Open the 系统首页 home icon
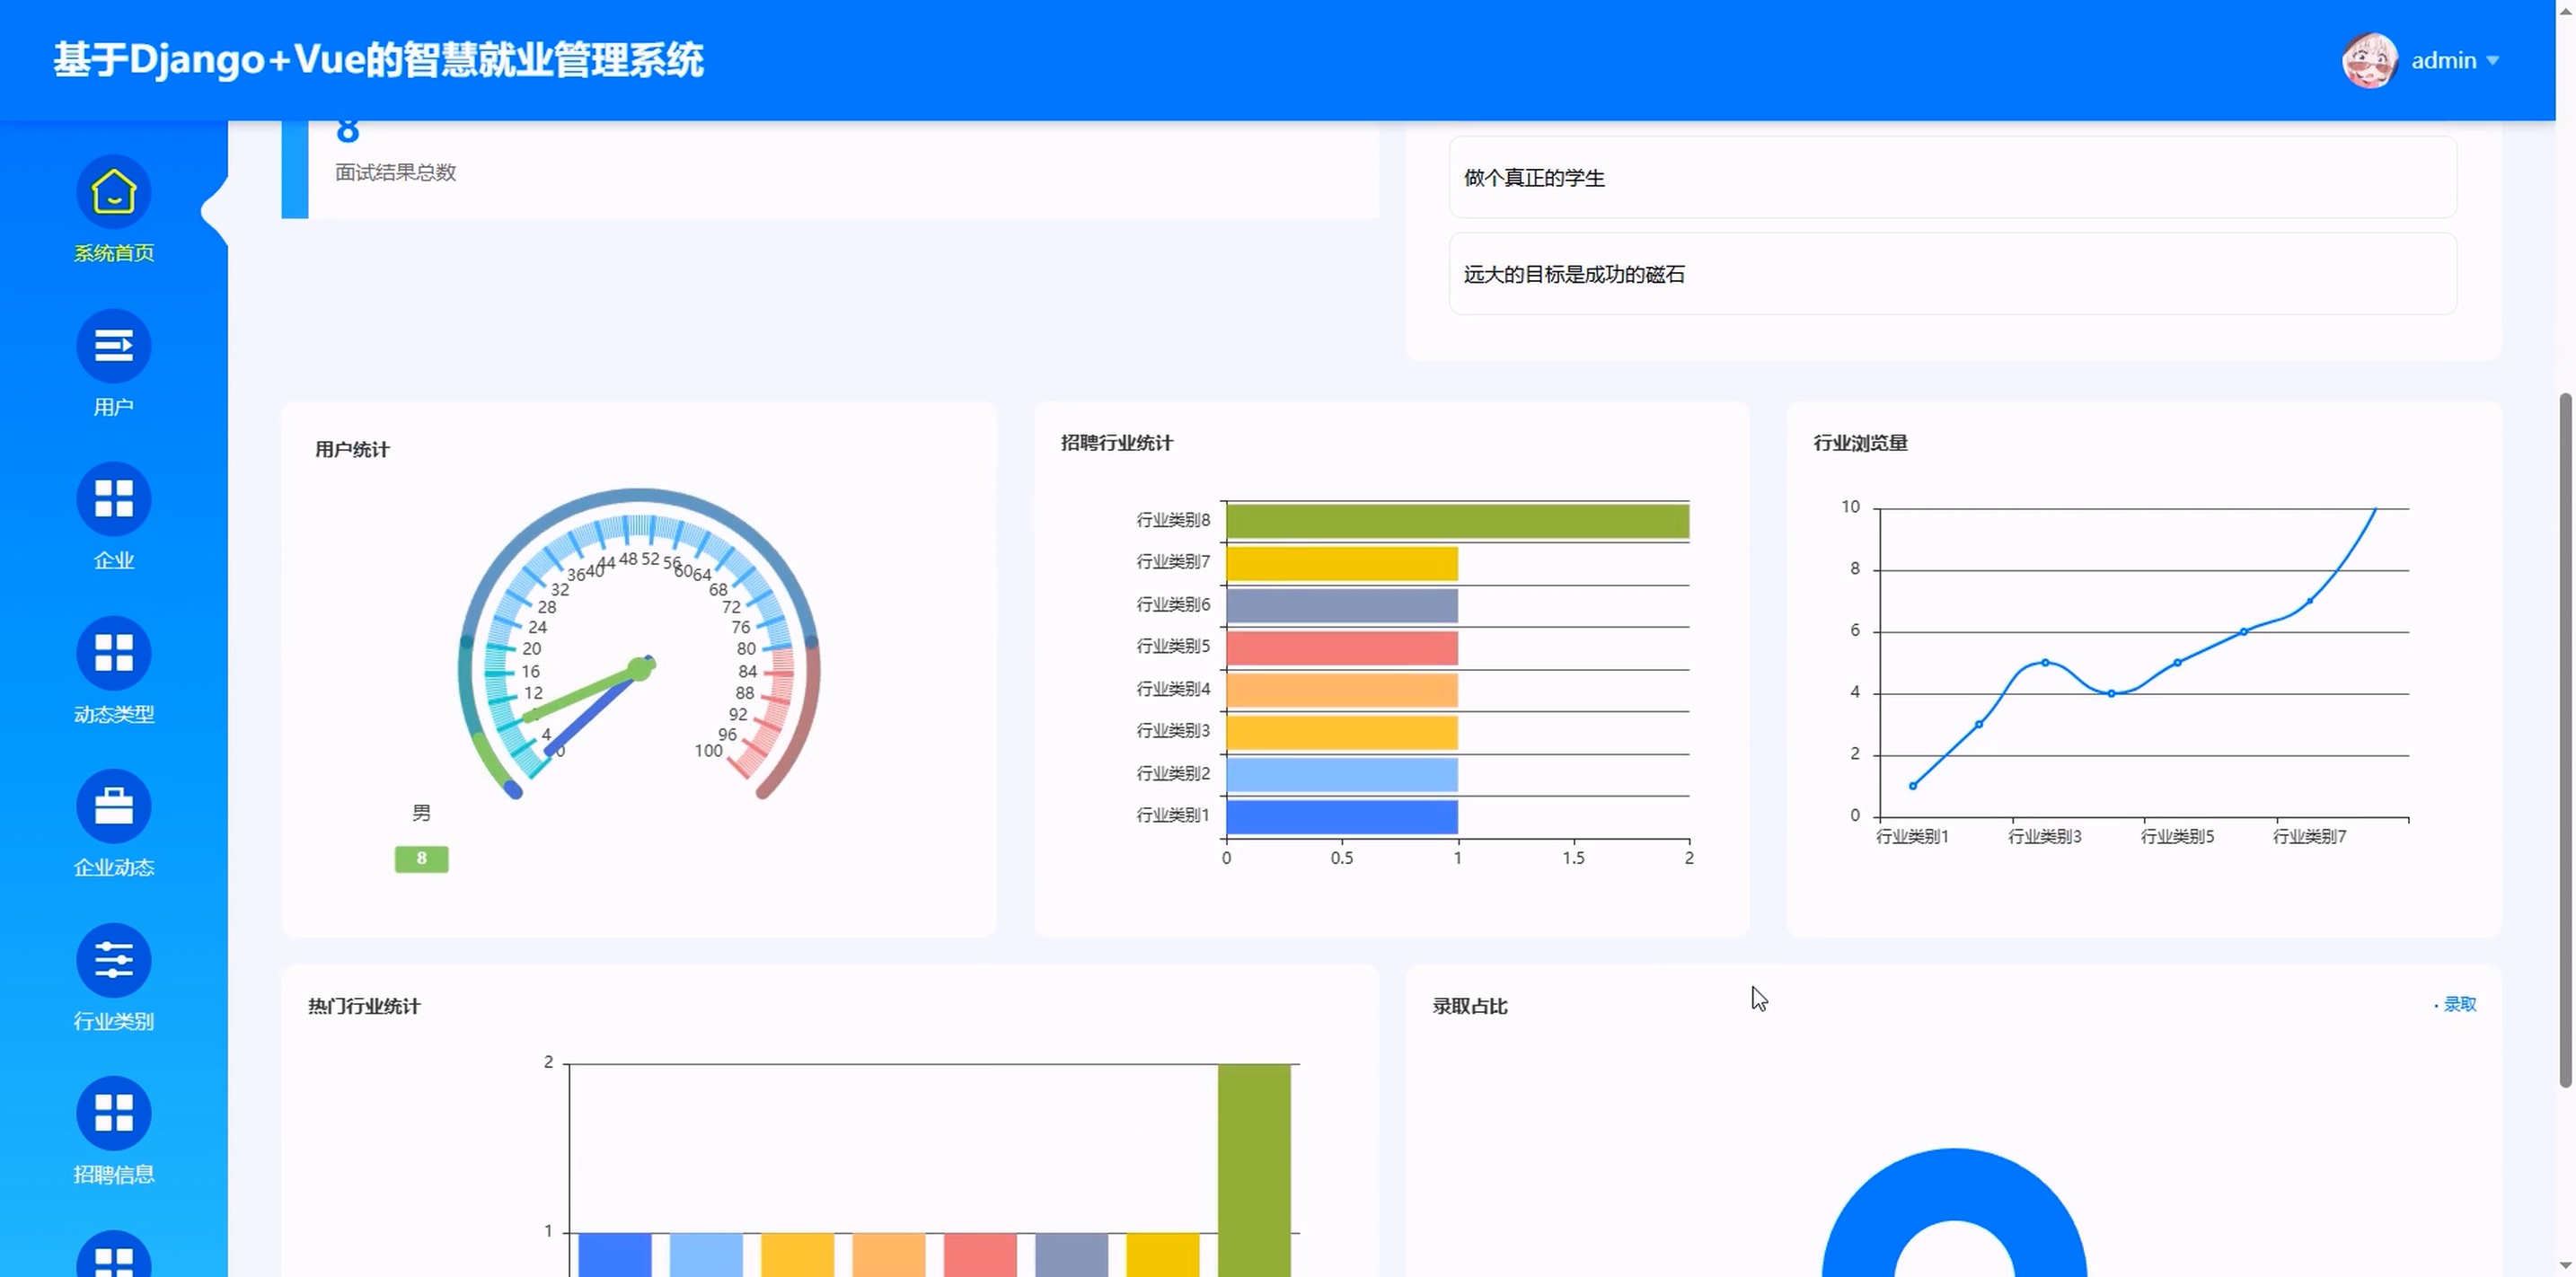Viewport: 2576px width, 1277px height. [113, 191]
